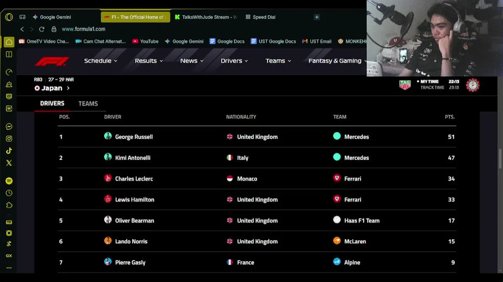Expand the News dropdown menu

(x=192, y=61)
